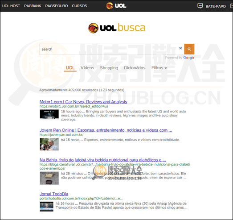Open the Jovem Pan Online result
The image size is (233, 220).
(106, 130)
